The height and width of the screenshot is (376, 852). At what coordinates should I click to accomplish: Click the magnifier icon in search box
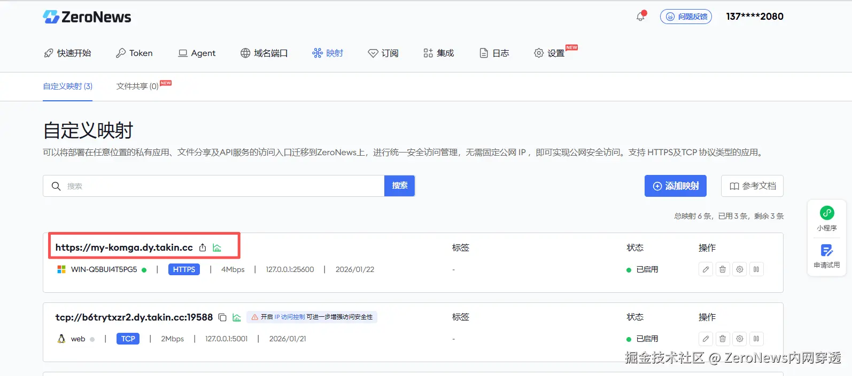[56, 186]
